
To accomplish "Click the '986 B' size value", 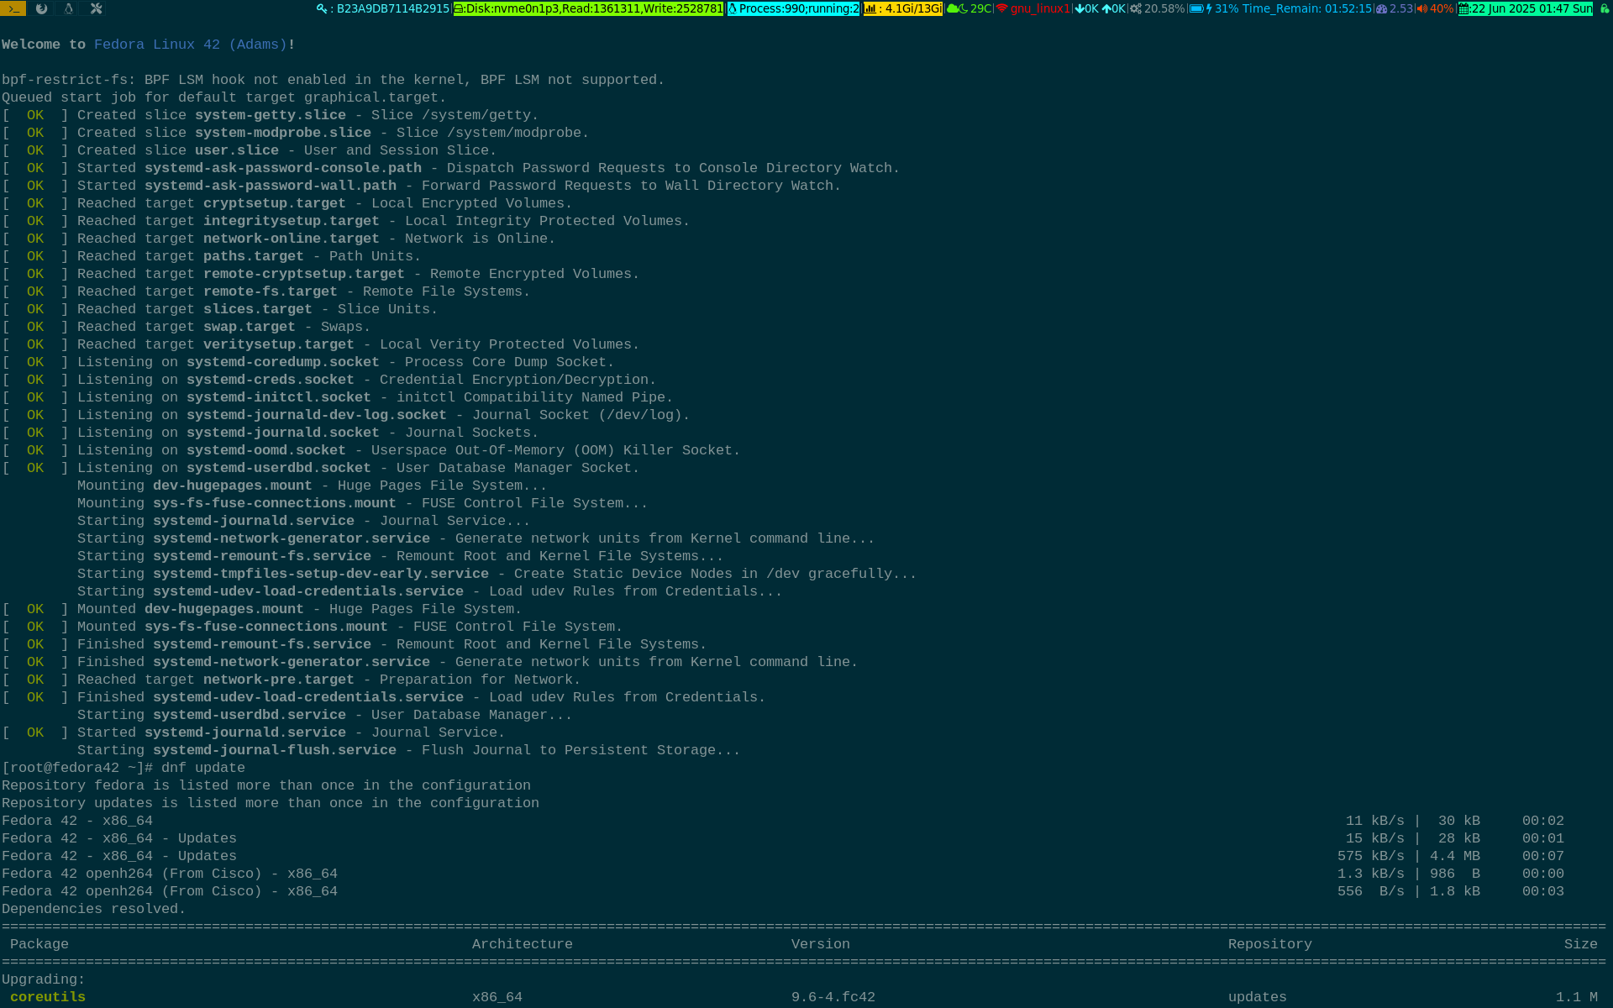I will coord(1455,874).
